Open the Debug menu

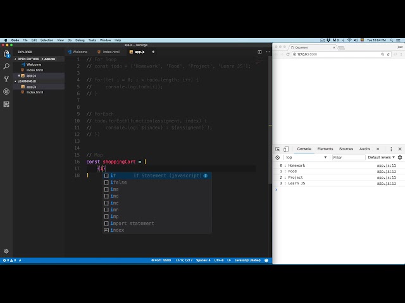[80, 40]
